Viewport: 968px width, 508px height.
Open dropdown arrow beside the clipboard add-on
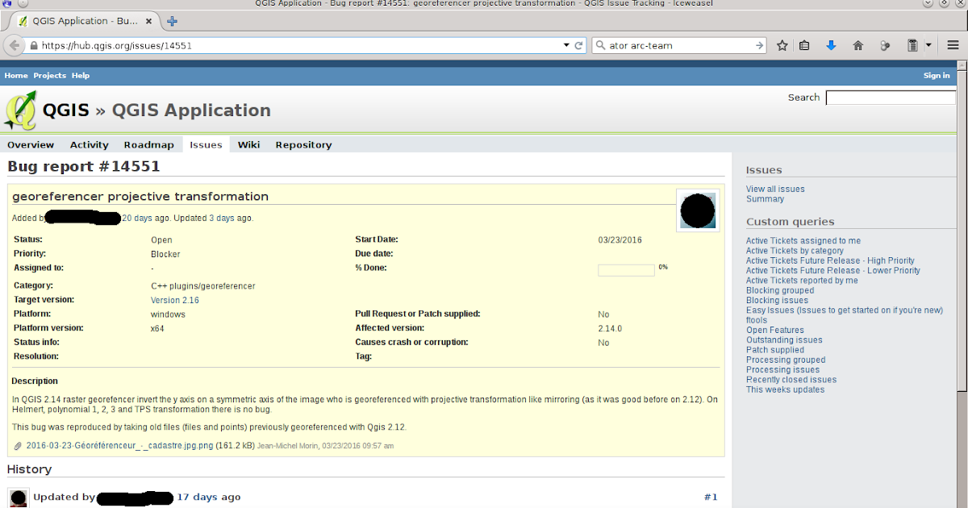click(x=928, y=46)
